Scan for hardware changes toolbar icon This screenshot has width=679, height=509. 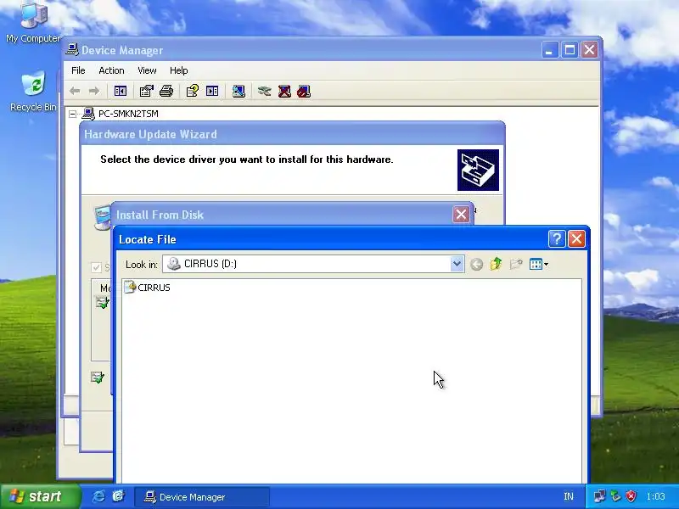click(238, 91)
